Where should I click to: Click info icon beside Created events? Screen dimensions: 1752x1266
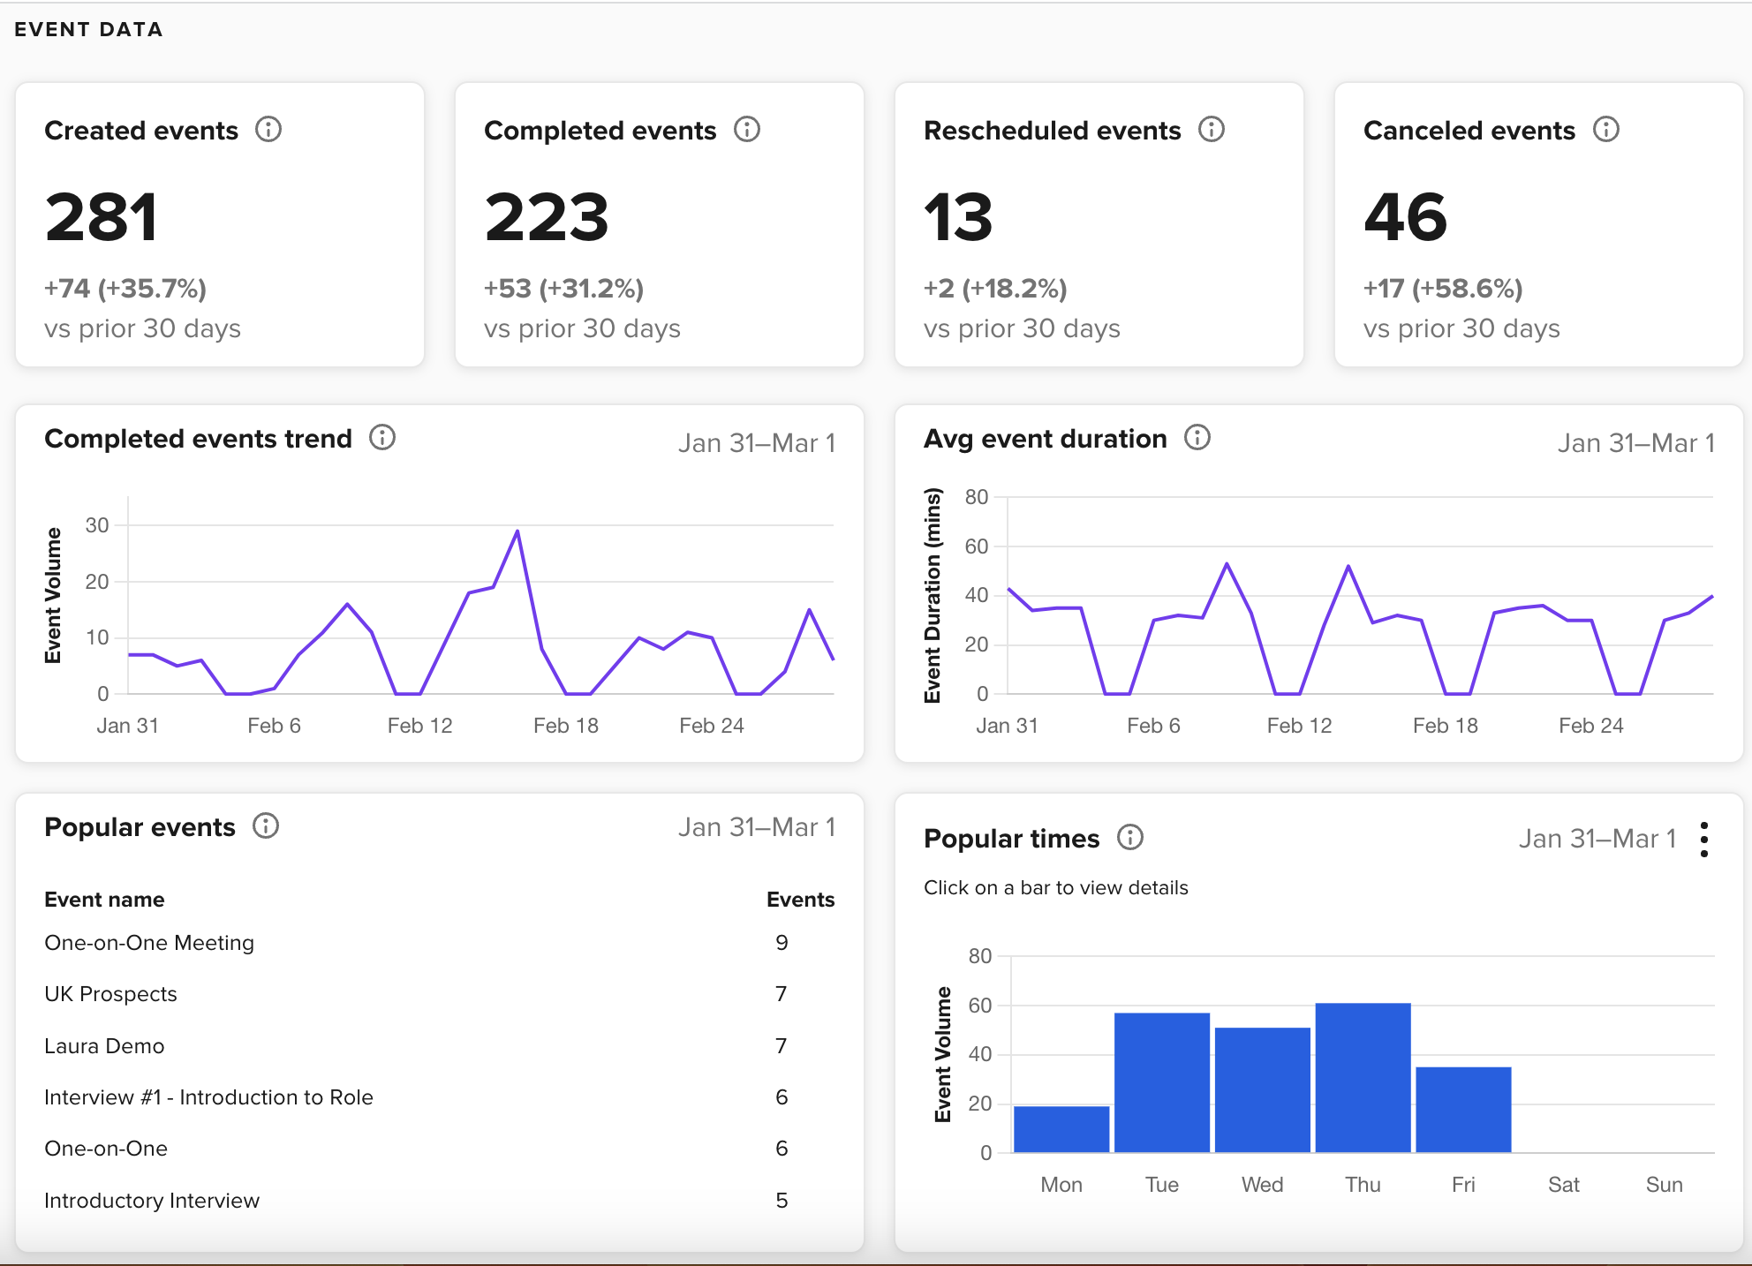(268, 130)
